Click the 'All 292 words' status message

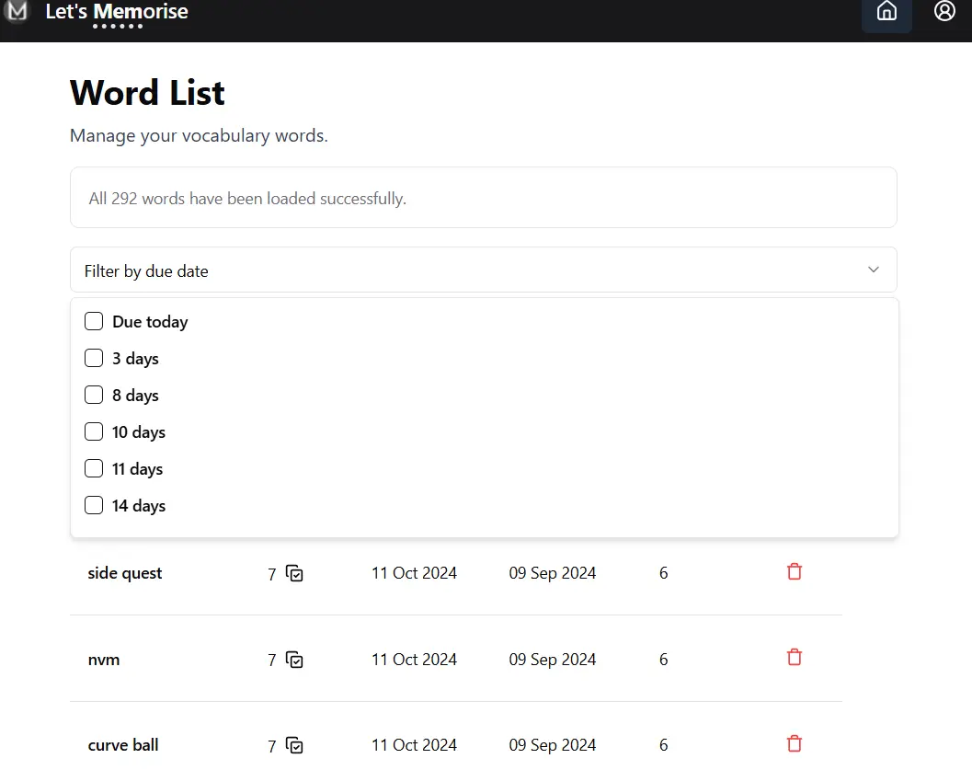click(x=247, y=199)
